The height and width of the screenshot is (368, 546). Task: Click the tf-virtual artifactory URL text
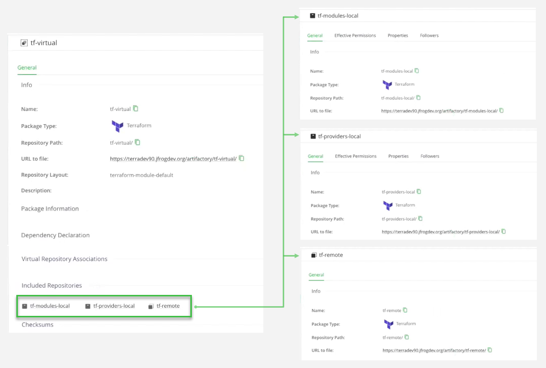click(x=173, y=159)
